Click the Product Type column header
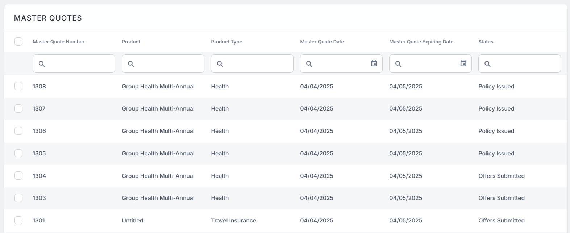570x233 pixels. [x=226, y=42]
